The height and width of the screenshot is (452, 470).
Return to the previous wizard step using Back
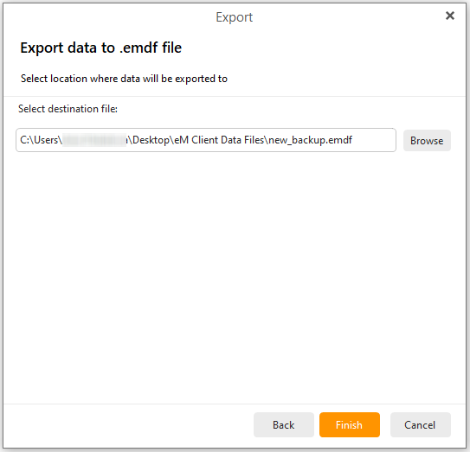pyautogui.click(x=284, y=424)
